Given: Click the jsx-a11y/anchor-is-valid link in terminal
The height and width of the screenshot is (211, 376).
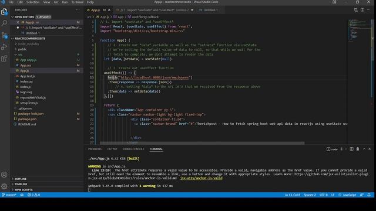Looking at the screenshot, I should tap(201, 178).
